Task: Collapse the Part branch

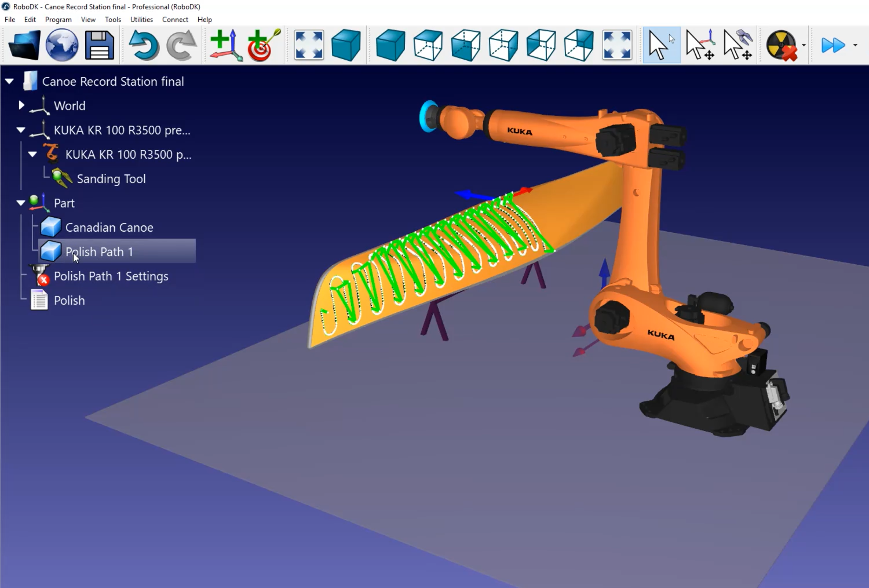Action: [20, 203]
